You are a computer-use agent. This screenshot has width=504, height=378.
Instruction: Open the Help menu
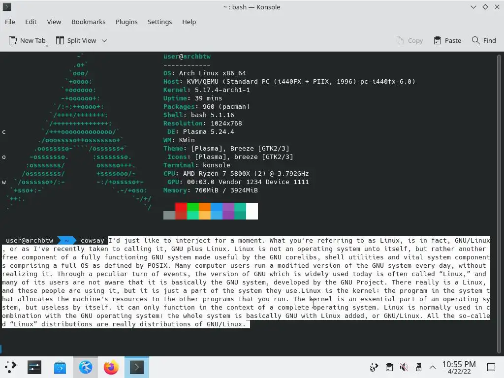pyautogui.click(x=189, y=22)
